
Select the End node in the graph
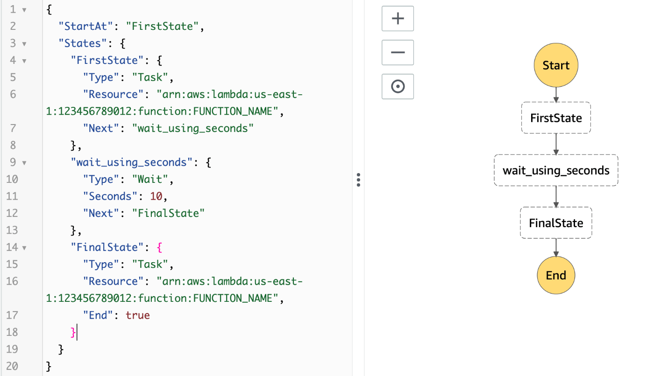point(556,275)
